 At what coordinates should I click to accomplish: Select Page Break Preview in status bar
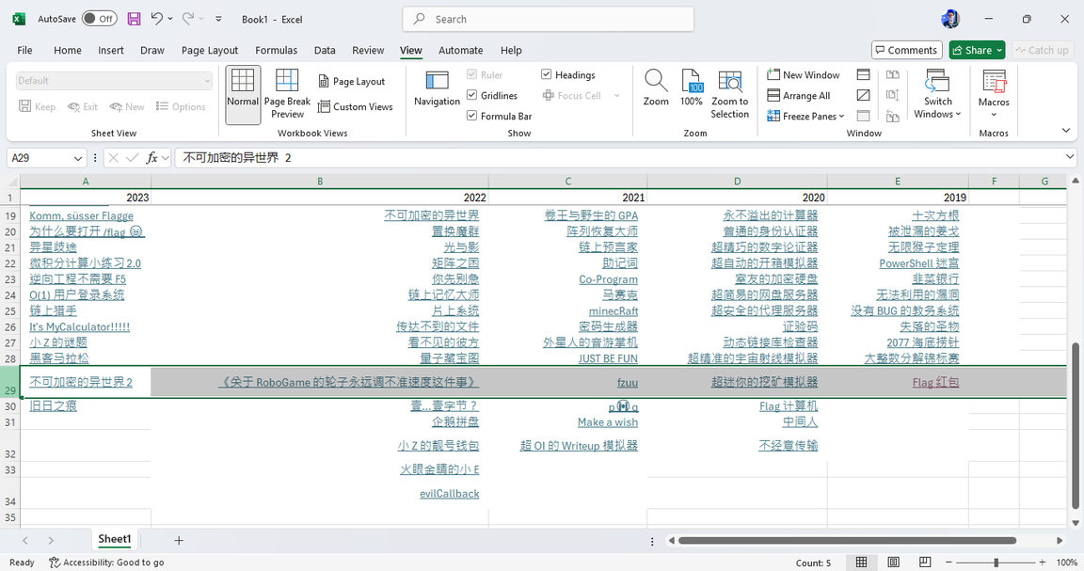pos(925,562)
